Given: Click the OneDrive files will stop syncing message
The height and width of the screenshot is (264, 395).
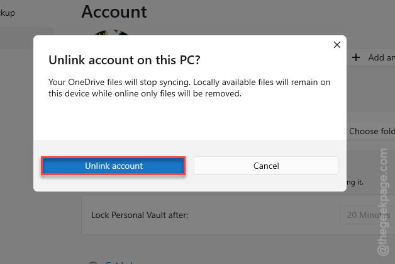Looking at the screenshot, I should (x=189, y=88).
